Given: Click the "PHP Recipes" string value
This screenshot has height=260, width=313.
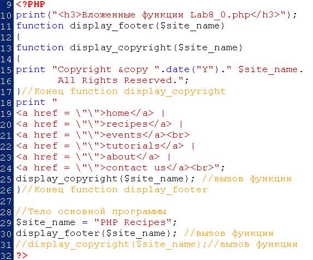Looking at the screenshot, I should click(x=133, y=222).
